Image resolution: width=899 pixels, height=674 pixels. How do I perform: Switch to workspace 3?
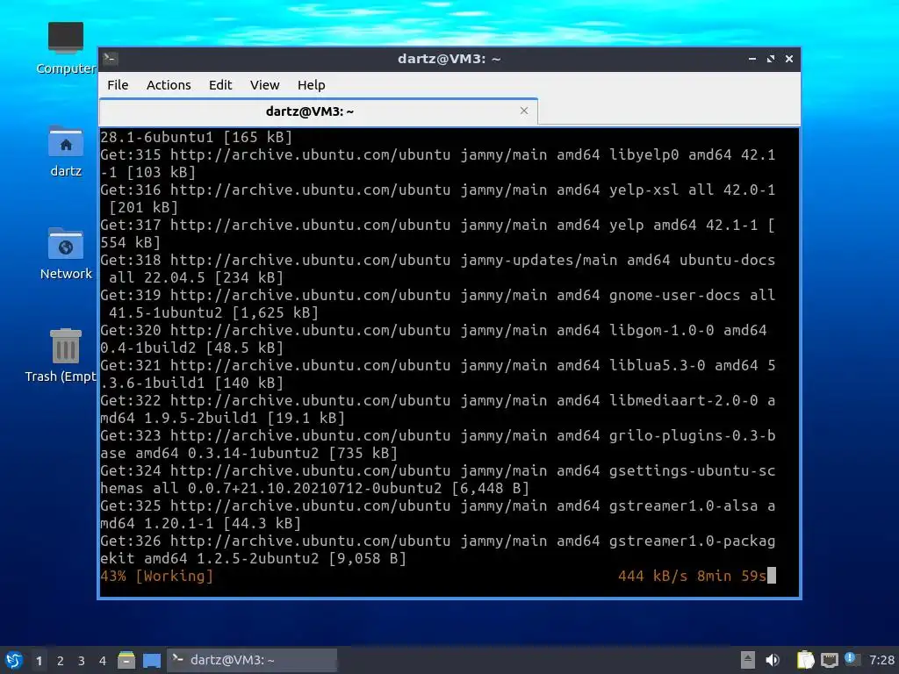point(82,661)
